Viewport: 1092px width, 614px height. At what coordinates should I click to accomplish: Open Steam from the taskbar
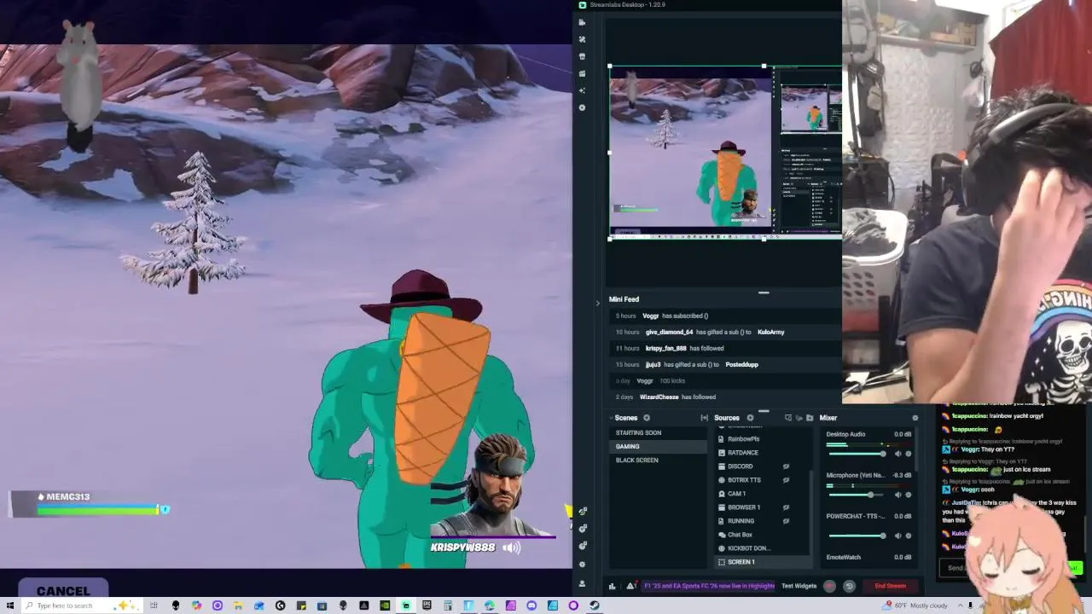point(595,605)
